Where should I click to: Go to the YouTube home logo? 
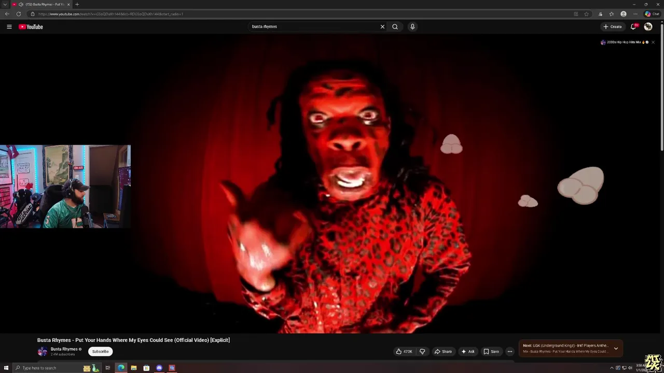[x=31, y=26]
